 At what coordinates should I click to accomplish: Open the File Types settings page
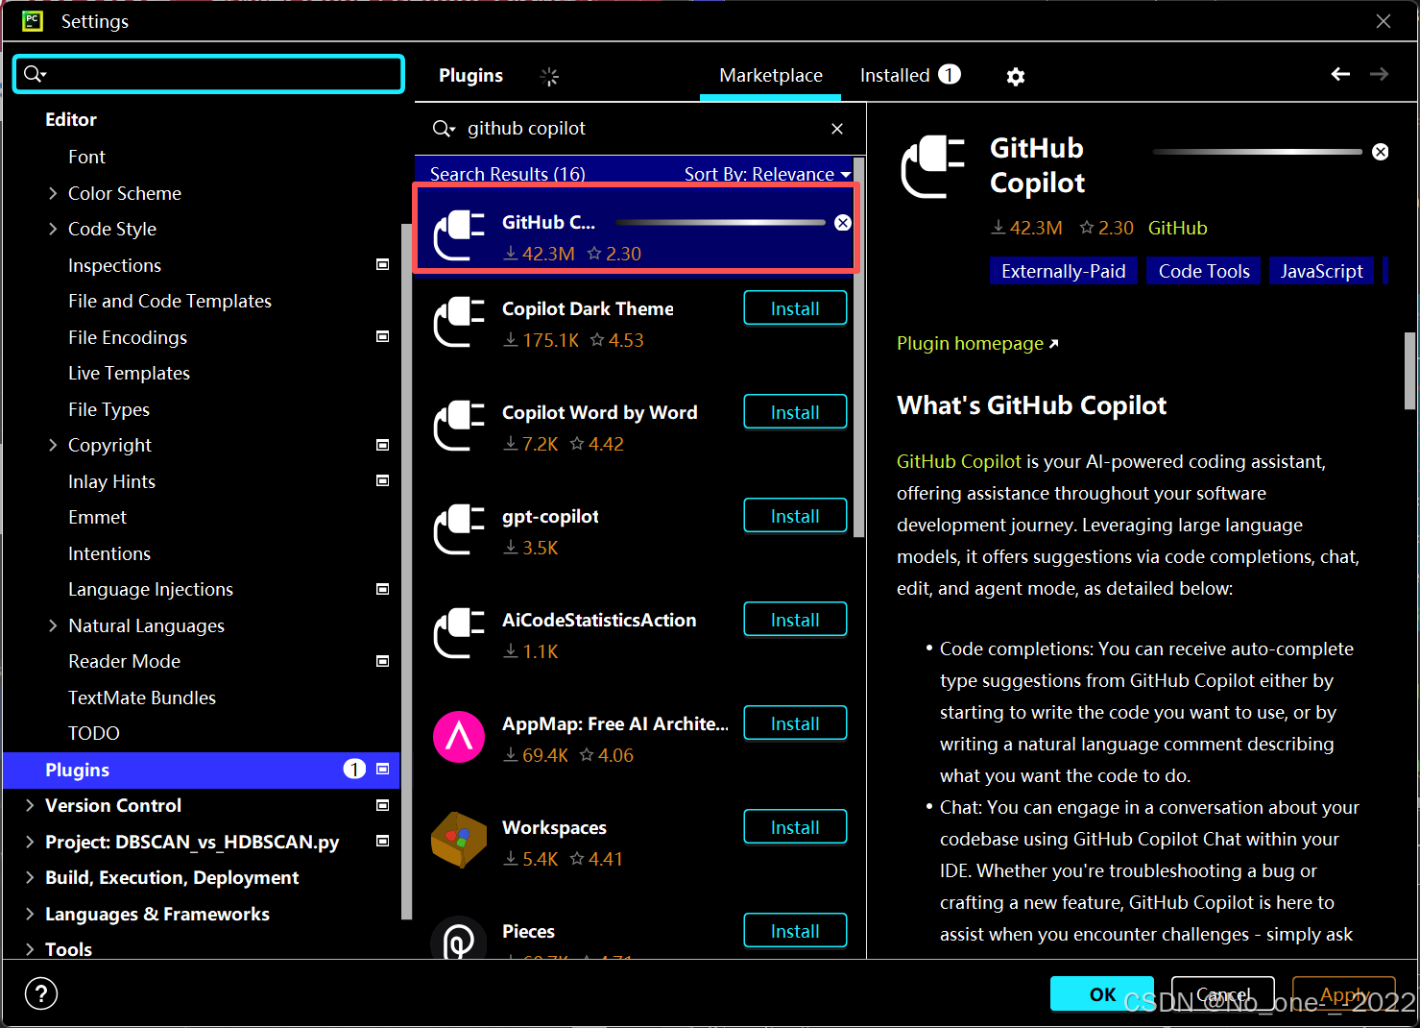pos(108,409)
